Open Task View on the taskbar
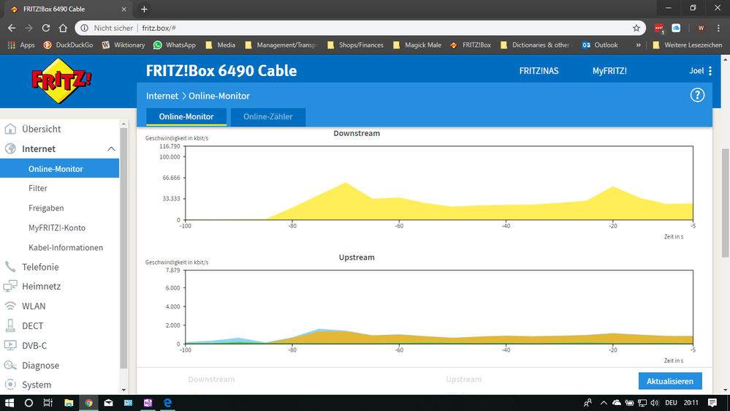The height and width of the screenshot is (411, 730). click(48, 403)
